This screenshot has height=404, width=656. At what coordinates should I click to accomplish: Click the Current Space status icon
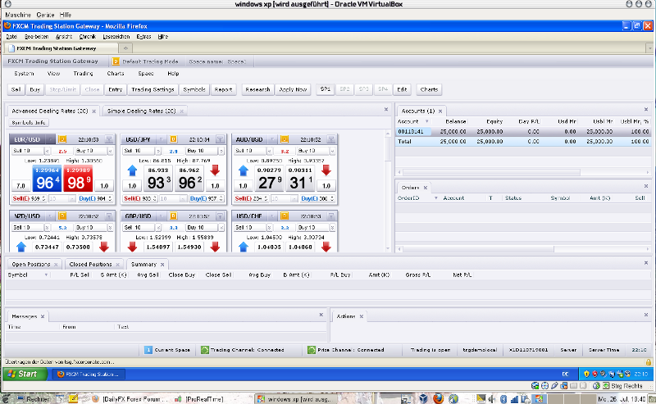pyautogui.click(x=148, y=350)
